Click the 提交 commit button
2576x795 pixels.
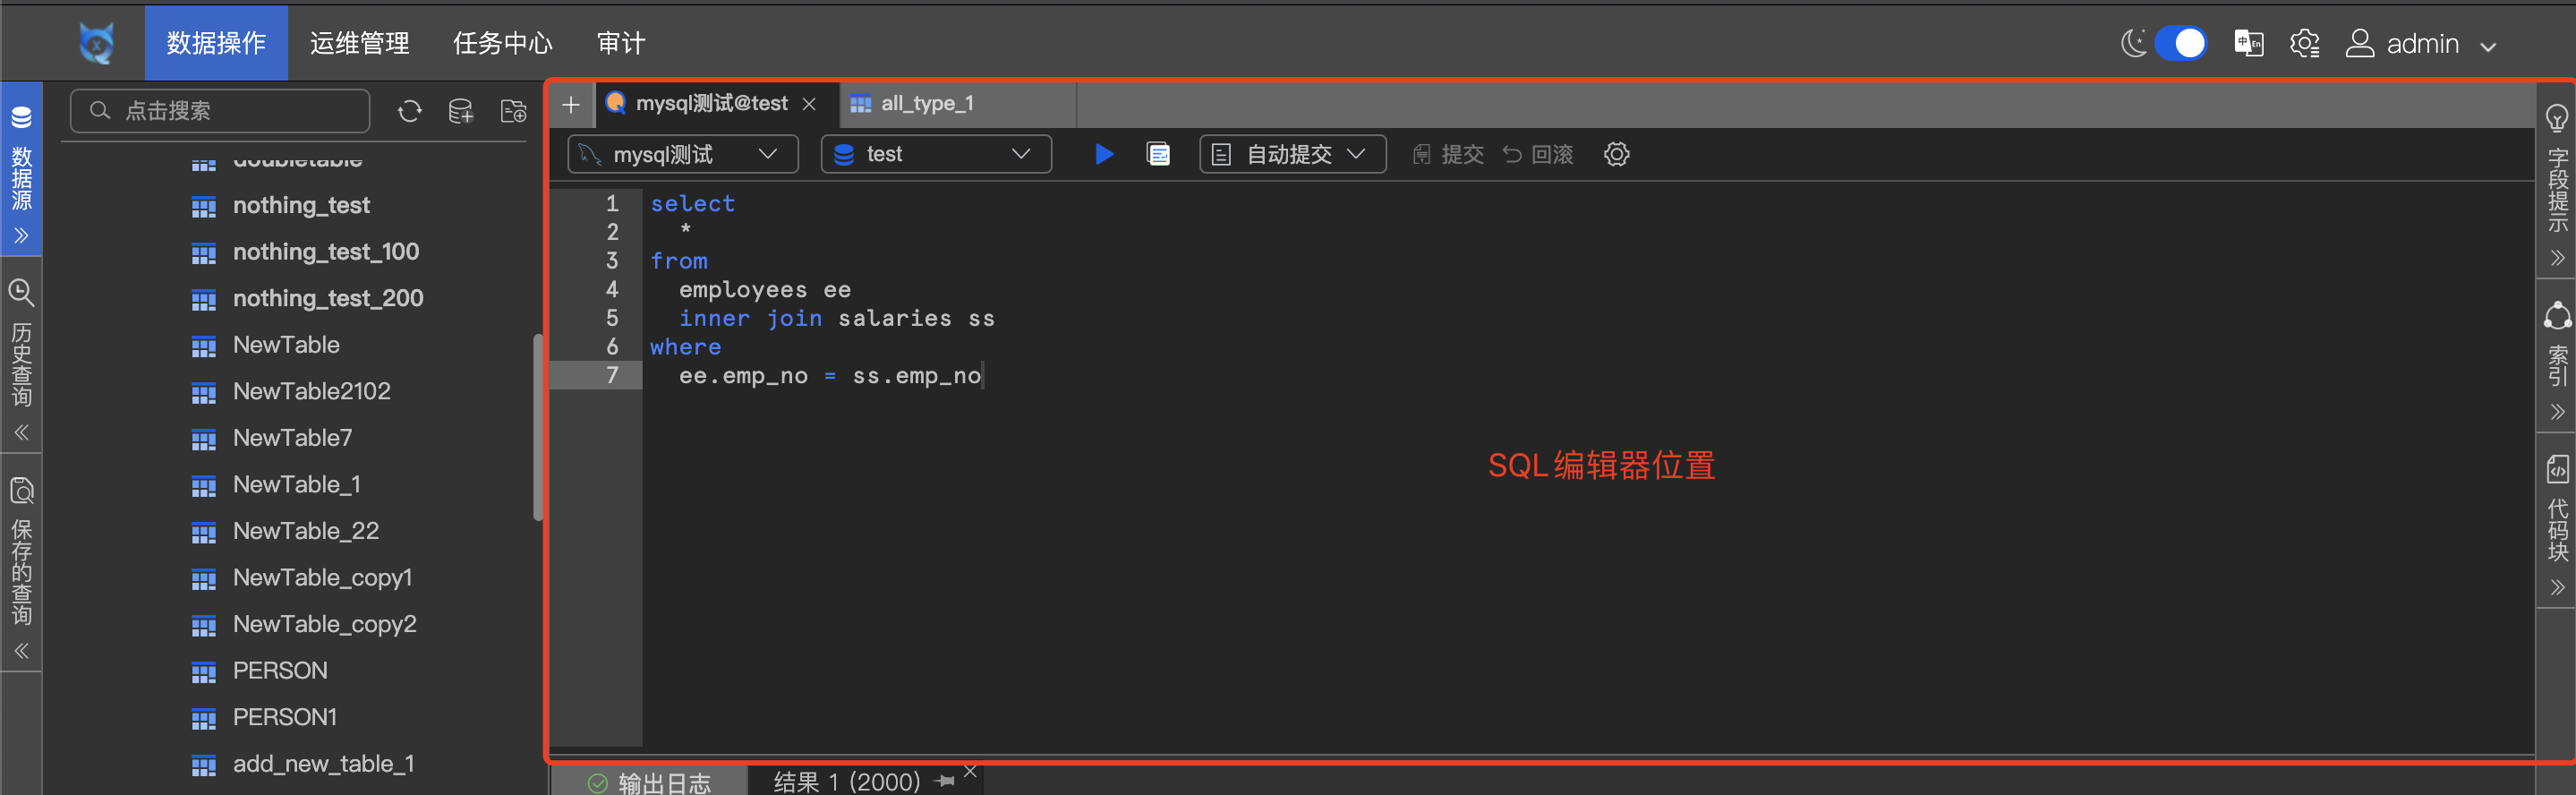point(1448,154)
